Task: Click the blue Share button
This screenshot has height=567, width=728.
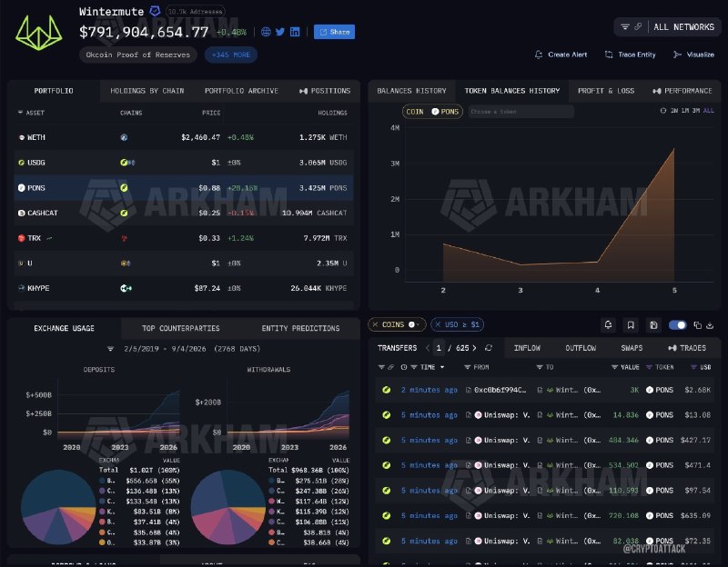Action: point(334,32)
